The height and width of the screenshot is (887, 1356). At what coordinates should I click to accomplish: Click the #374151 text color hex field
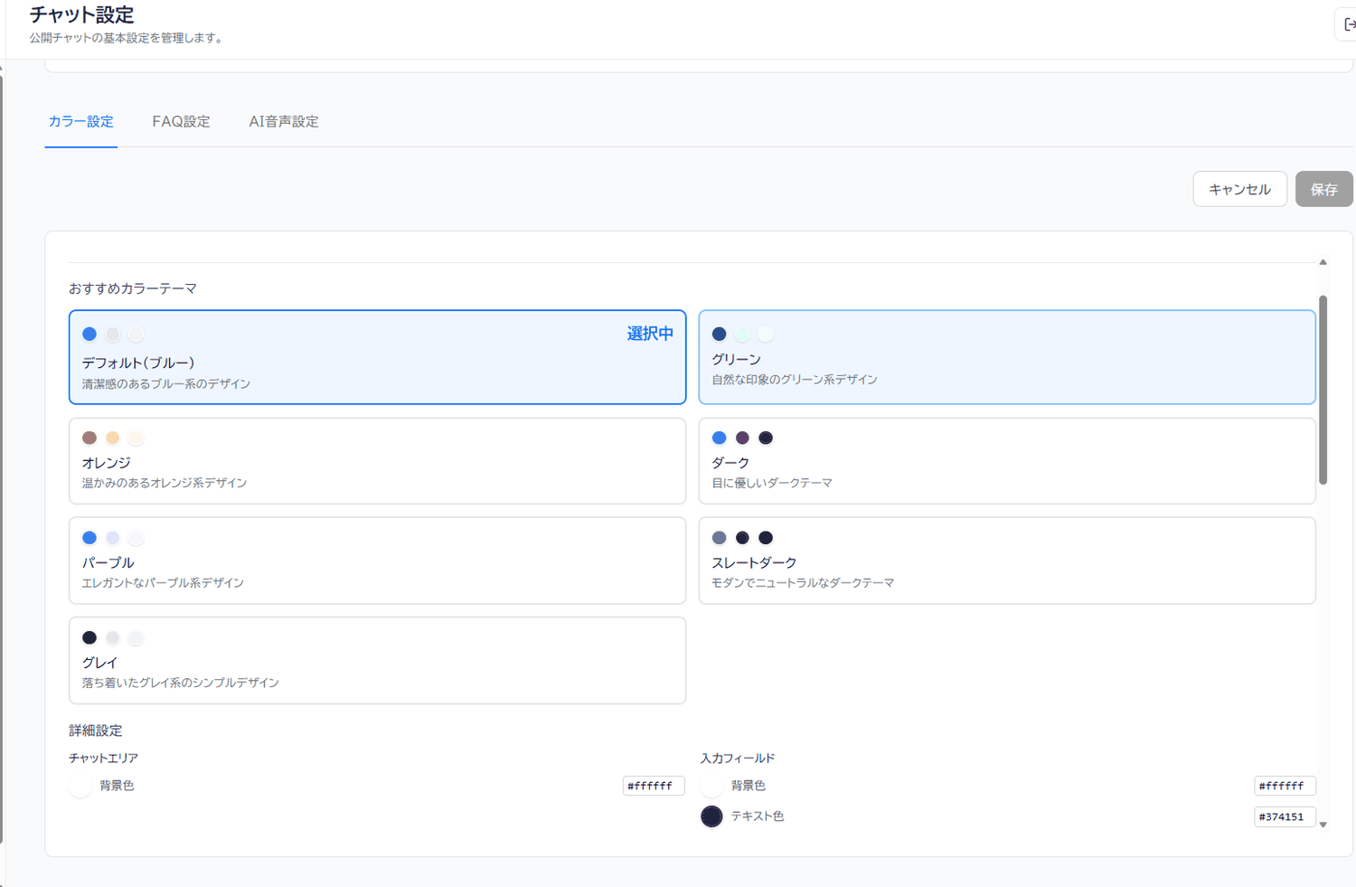click(x=1285, y=816)
